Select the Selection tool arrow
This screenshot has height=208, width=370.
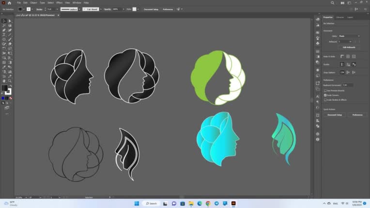(x=4, y=21)
